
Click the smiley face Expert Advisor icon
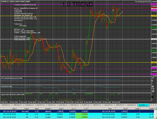[x=150, y=2]
